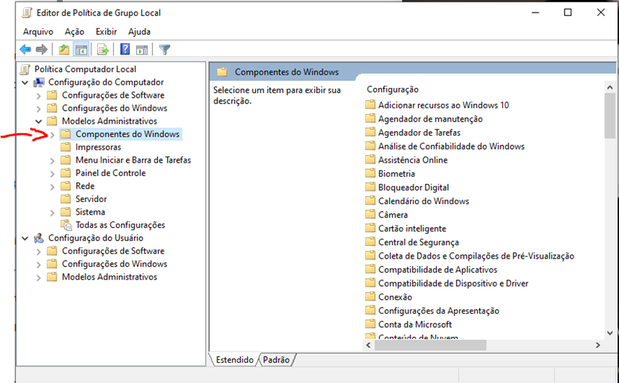Viewport: 619px width, 383px height.
Task: Switch to the Padrão tab
Action: (x=276, y=360)
